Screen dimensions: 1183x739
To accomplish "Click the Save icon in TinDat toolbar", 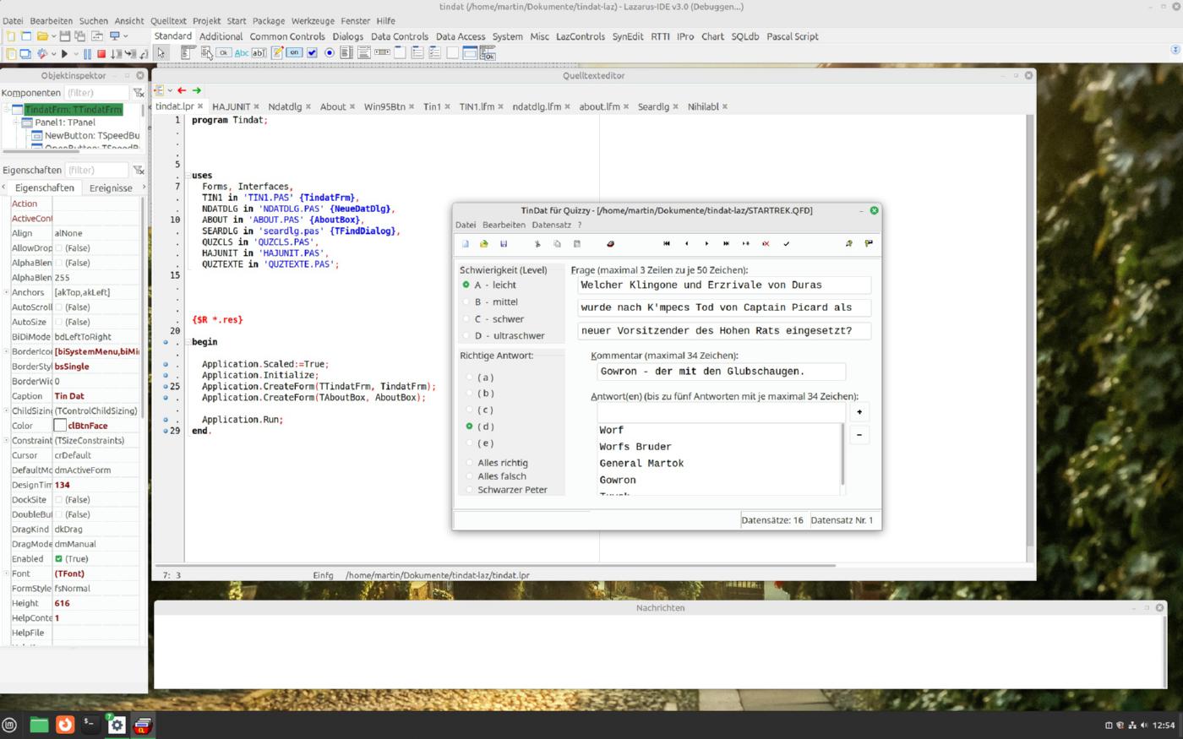I will tap(504, 243).
